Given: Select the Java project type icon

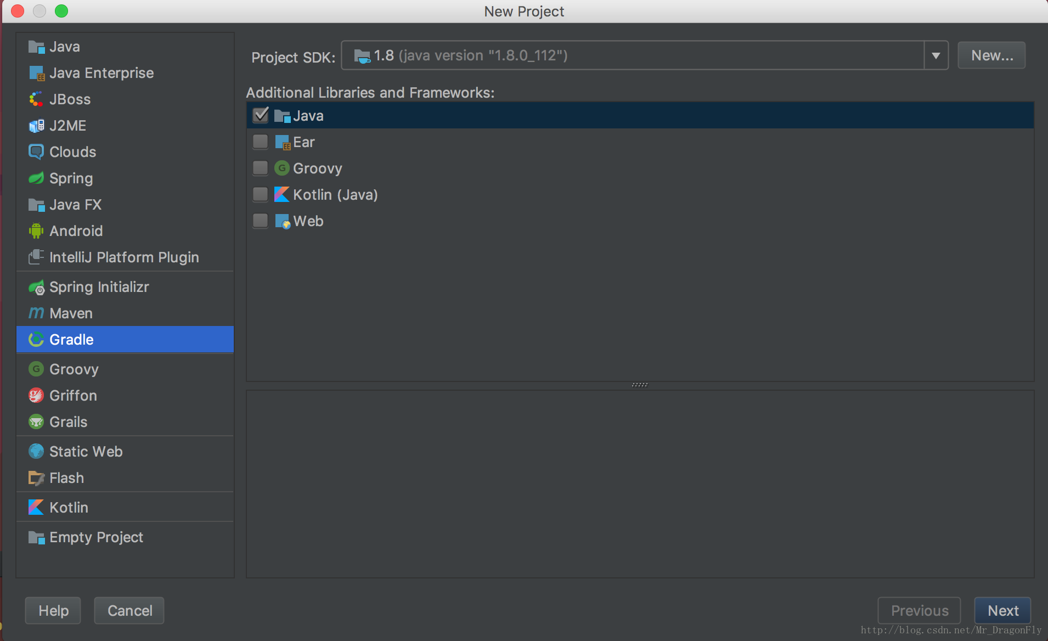Looking at the screenshot, I should (x=36, y=47).
